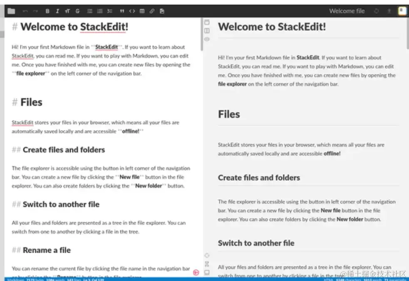Screen dimensions: 409x281
Task: Toggle focus mode icon above status bar button
Action: coord(207,264)
